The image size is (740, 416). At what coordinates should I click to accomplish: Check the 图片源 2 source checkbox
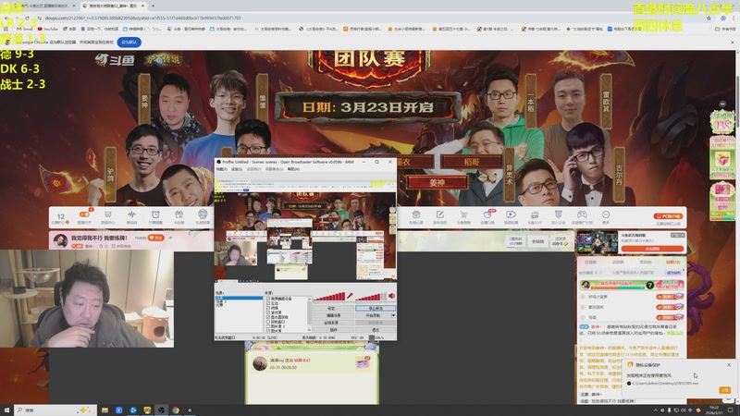coord(268,326)
